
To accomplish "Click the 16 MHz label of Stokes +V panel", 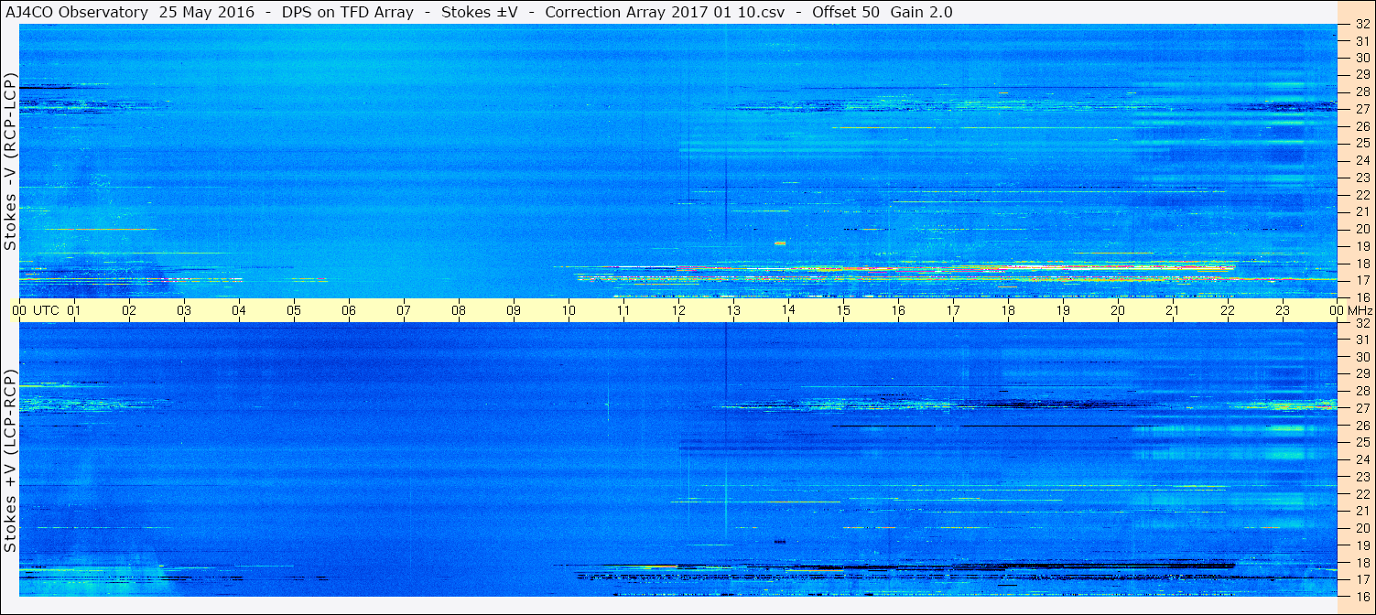I will 1361,597.
